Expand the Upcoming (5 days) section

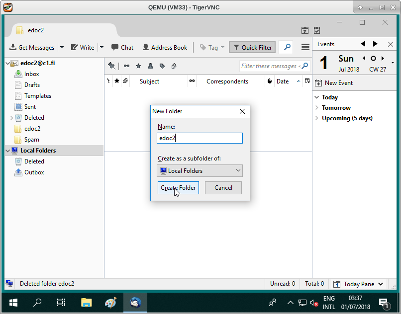tap(317, 118)
